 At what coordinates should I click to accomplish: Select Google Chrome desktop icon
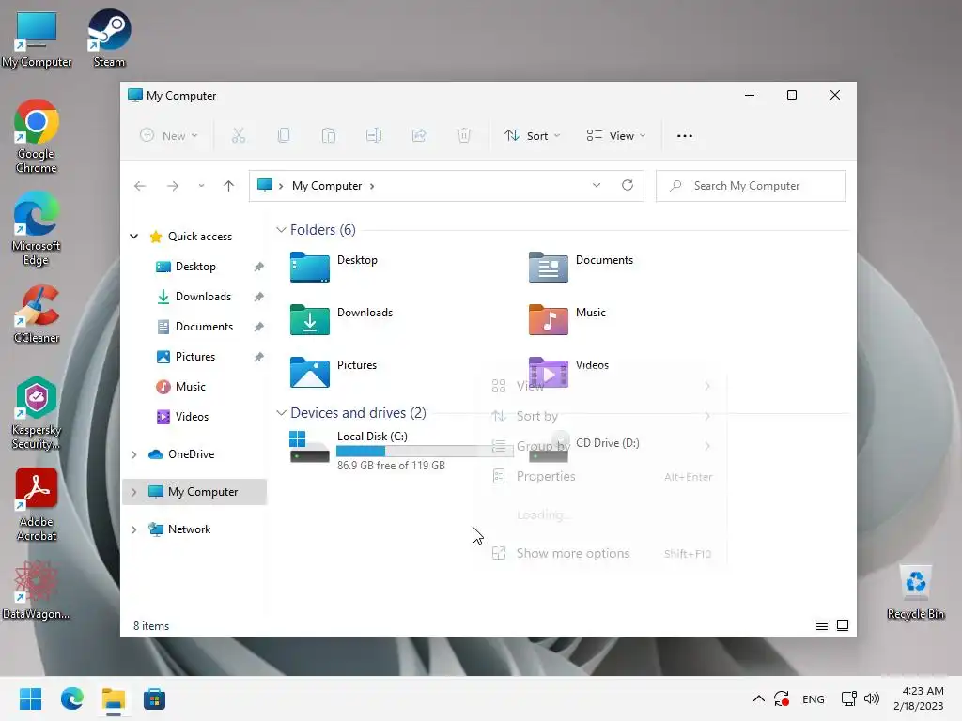click(x=37, y=137)
